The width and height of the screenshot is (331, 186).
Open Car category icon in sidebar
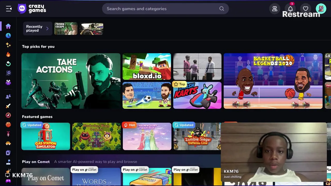click(x=8, y=143)
